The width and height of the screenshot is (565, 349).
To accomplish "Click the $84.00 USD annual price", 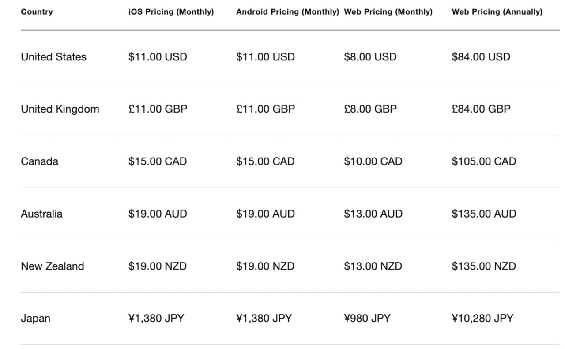I will 481,57.
